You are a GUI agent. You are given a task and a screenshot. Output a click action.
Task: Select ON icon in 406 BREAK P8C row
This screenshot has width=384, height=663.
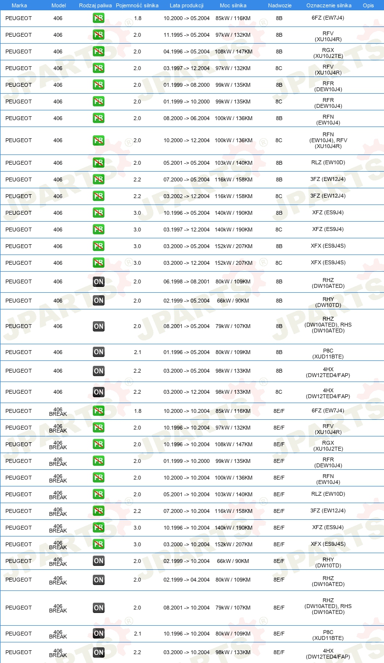coord(99,634)
